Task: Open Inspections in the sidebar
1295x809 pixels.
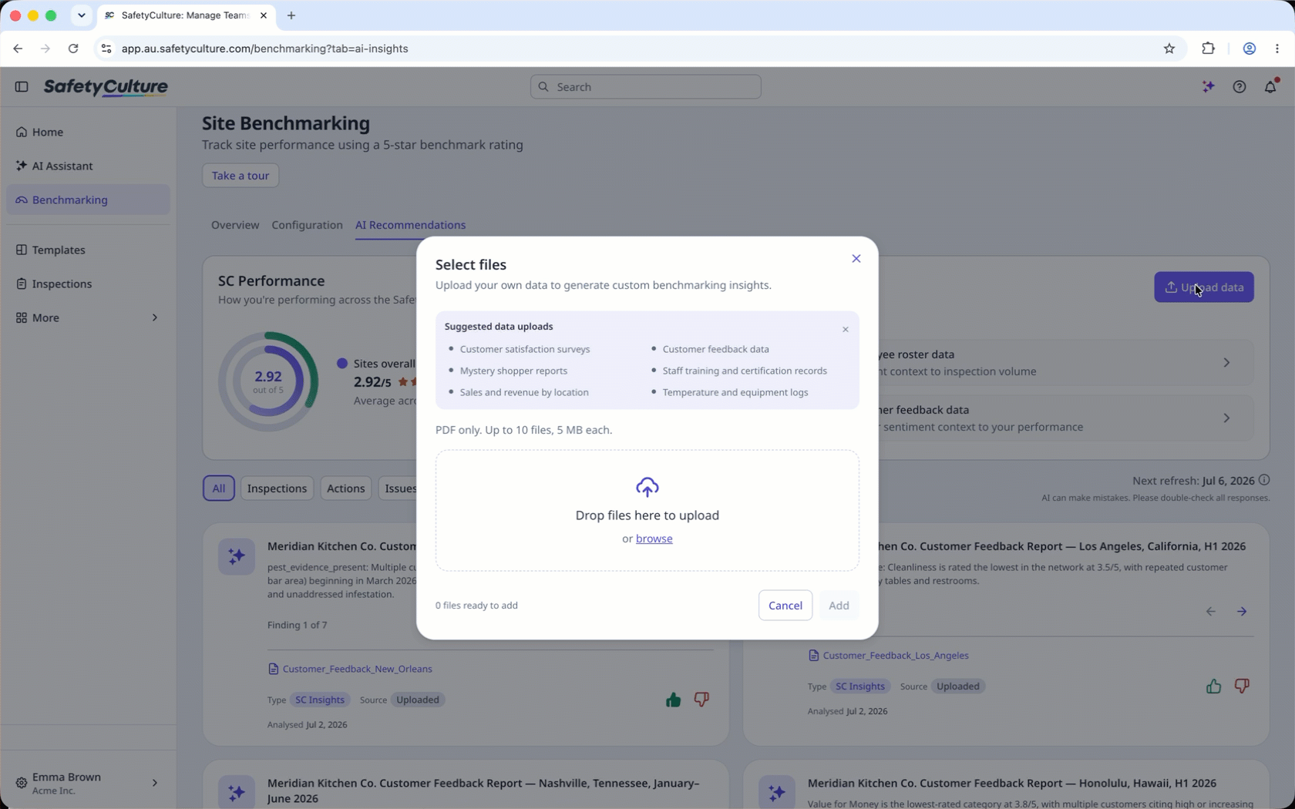Action: coord(88,284)
